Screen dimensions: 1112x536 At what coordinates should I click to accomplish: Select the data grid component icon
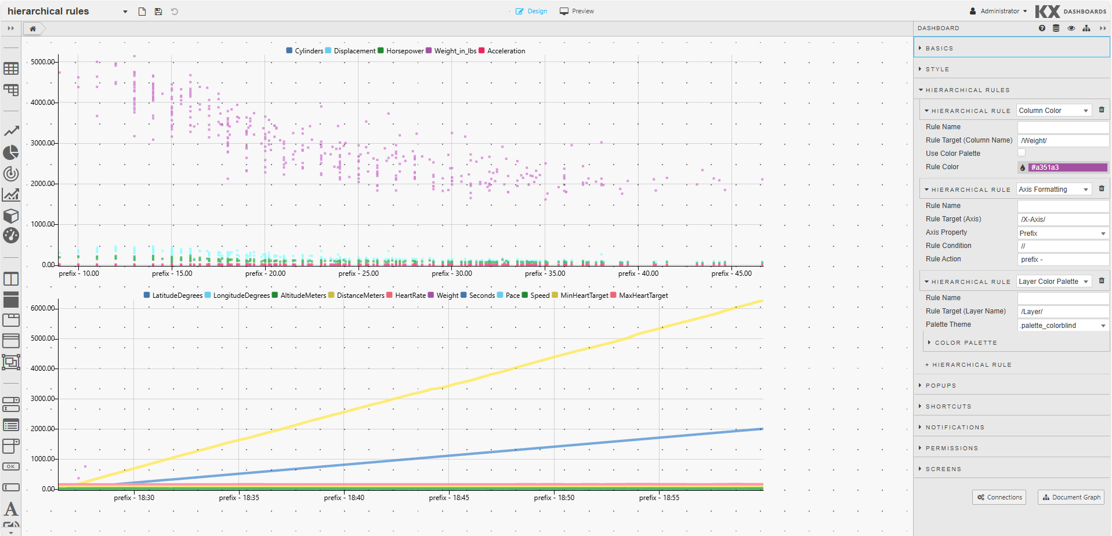pyautogui.click(x=11, y=68)
